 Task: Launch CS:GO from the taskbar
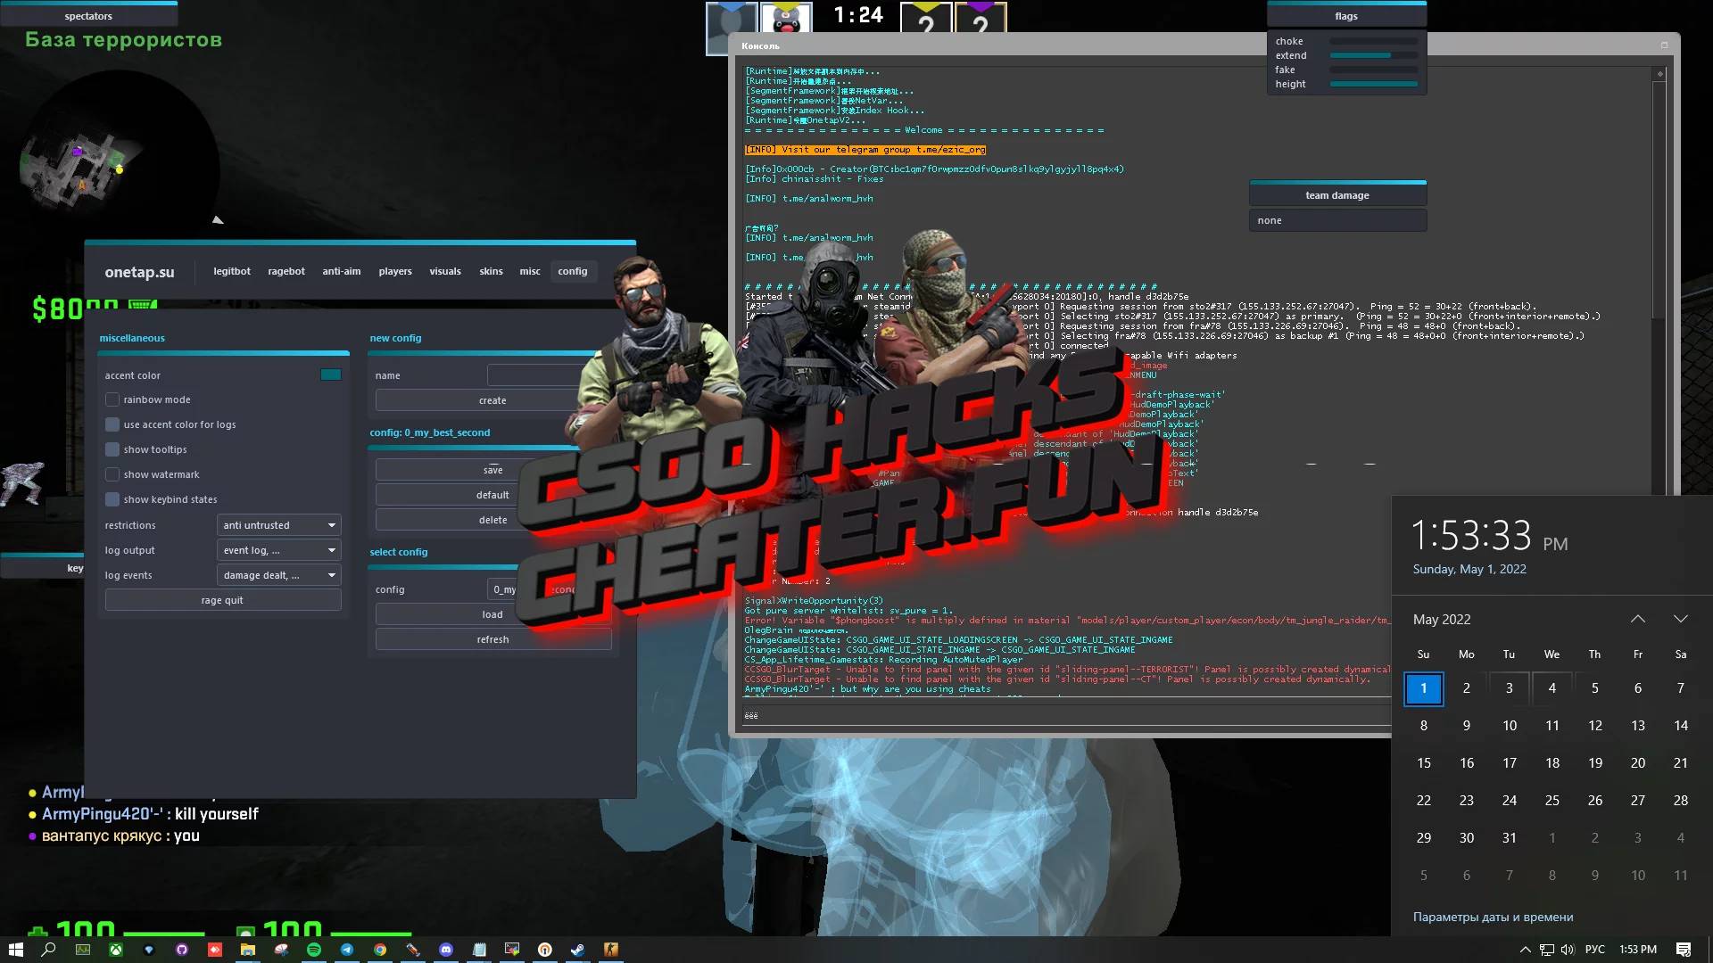coord(610,949)
